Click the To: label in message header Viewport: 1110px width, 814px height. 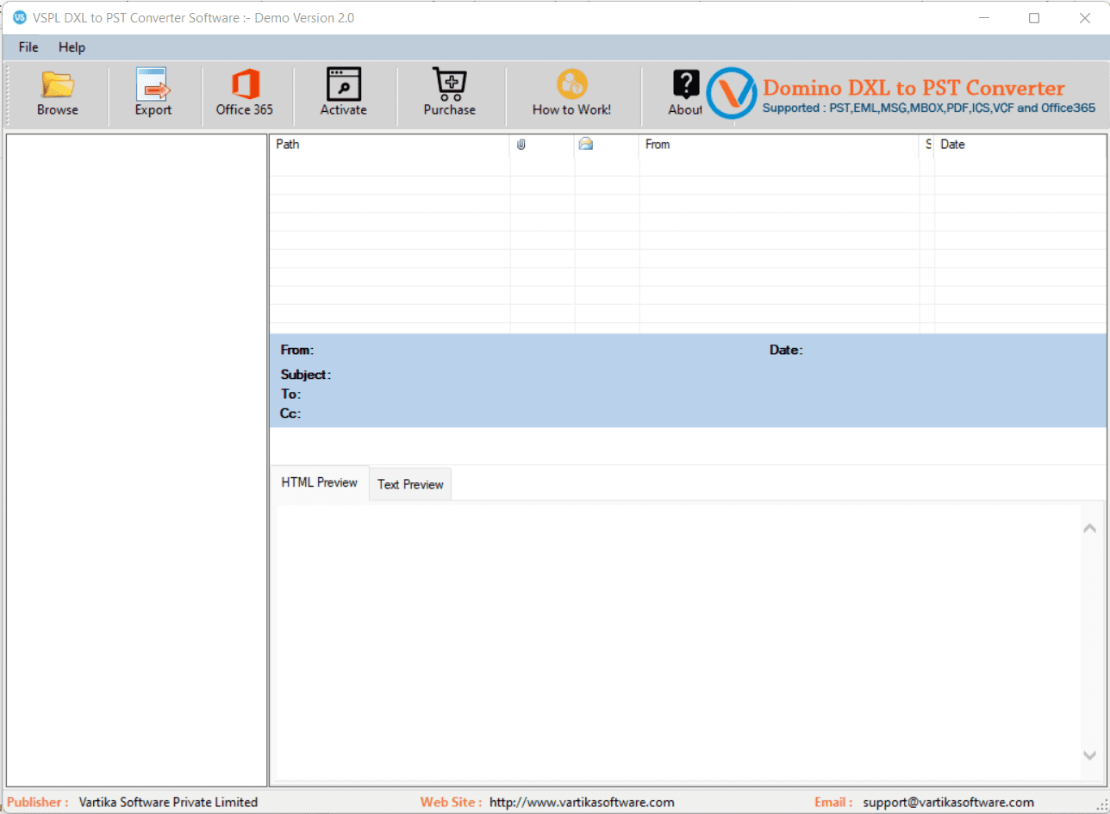click(x=290, y=394)
